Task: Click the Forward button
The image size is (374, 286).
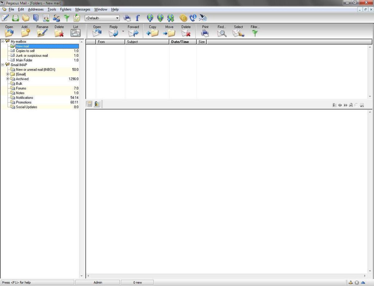Action: pyautogui.click(x=133, y=31)
